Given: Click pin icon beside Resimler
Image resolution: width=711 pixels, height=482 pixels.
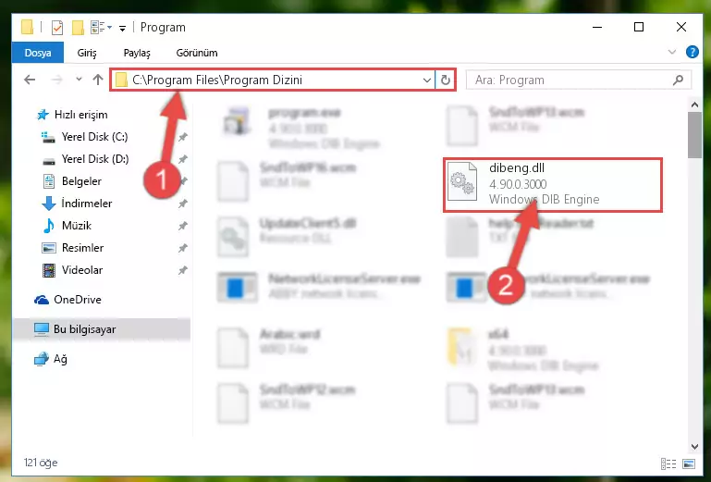Looking at the screenshot, I should [x=183, y=248].
